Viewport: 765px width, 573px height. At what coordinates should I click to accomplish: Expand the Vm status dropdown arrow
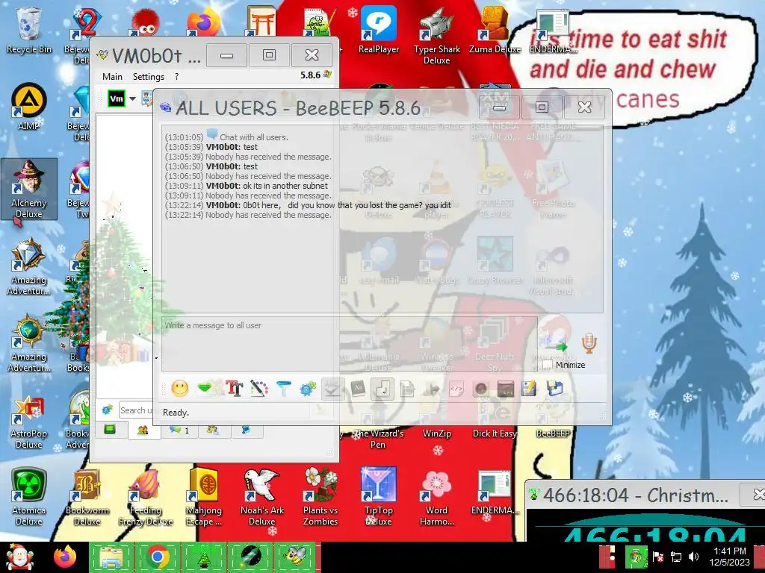point(132,98)
